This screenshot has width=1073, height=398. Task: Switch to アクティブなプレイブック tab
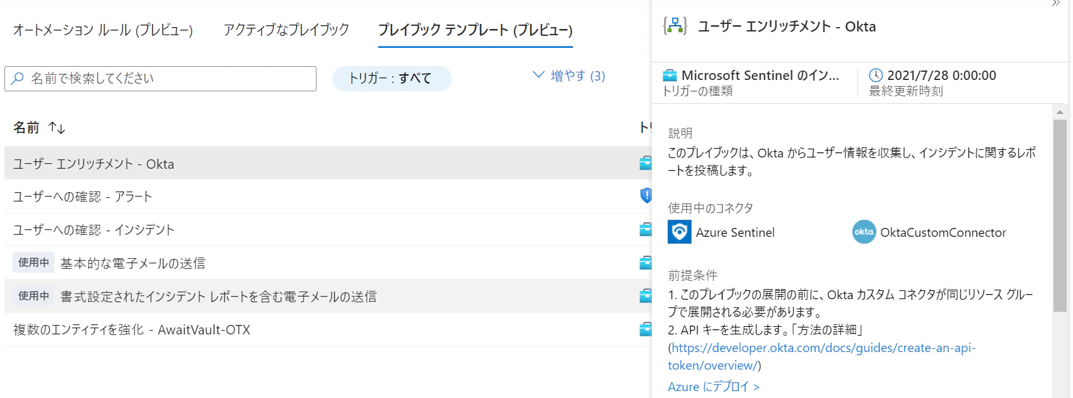[286, 30]
